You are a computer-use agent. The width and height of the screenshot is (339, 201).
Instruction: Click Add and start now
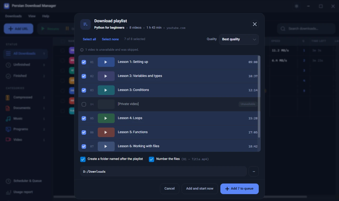point(200,189)
